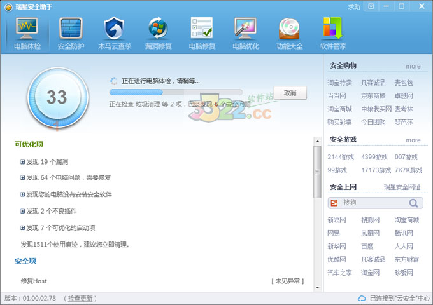Open 优酷网 link
Image resolution: width=433 pixels, height=305 pixels.
[x=337, y=259]
